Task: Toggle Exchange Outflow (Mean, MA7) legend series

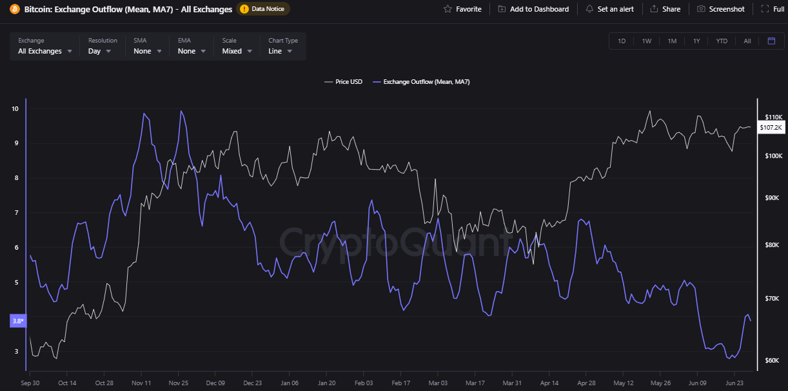Action: pyautogui.click(x=421, y=82)
